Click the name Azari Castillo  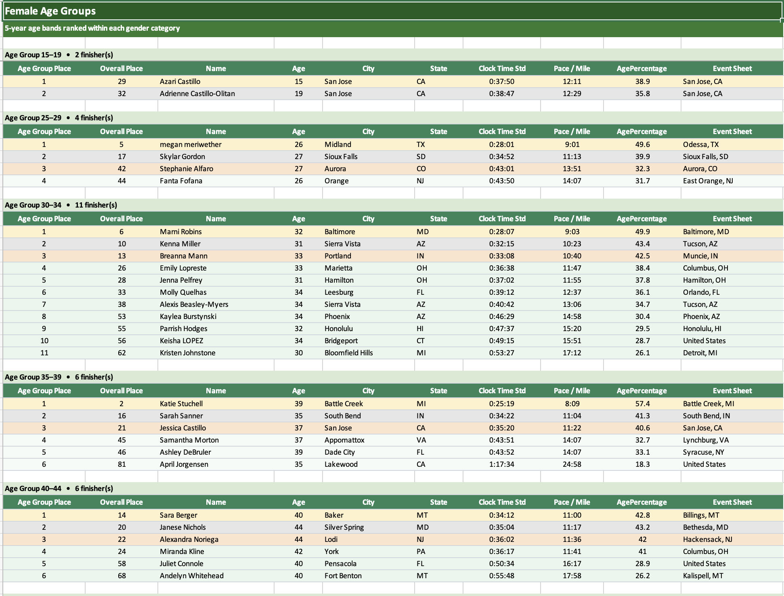[x=180, y=82]
